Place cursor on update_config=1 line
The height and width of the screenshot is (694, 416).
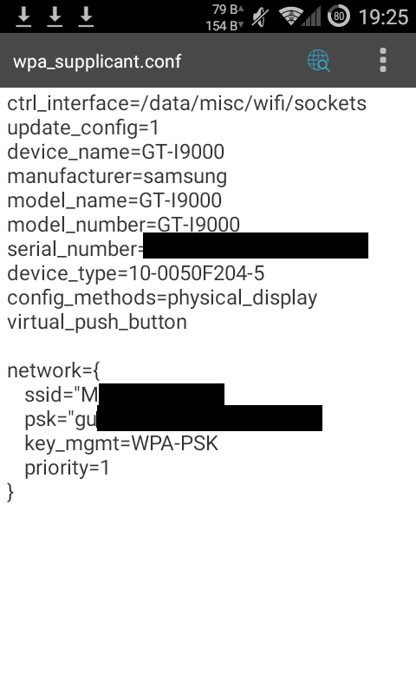83,128
